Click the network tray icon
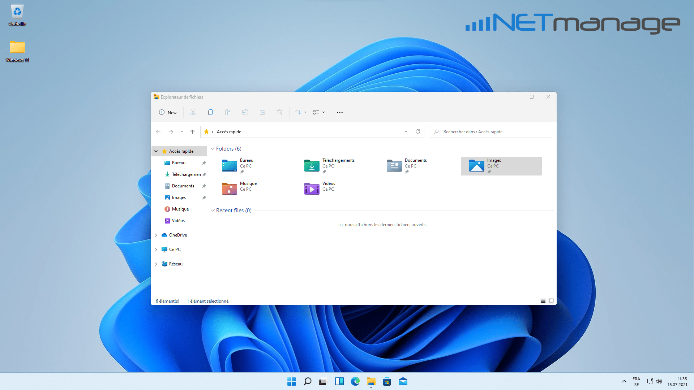The height and width of the screenshot is (390, 694). click(650, 381)
